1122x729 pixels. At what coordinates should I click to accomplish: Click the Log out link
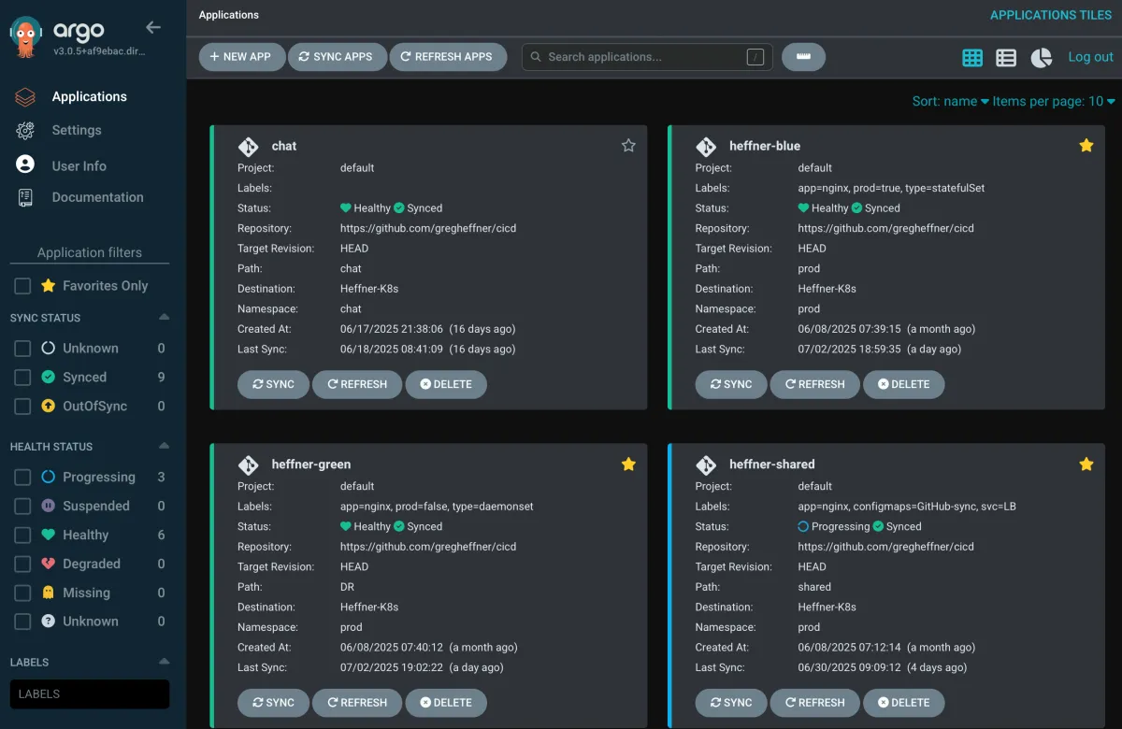click(1090, 57)
